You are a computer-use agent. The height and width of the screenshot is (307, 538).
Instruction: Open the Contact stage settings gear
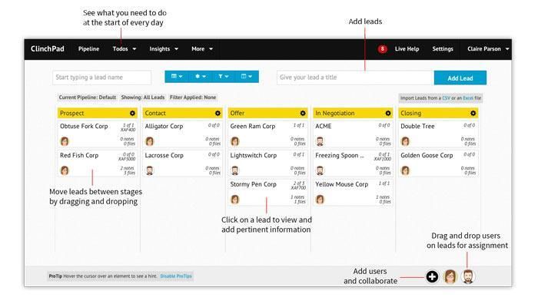(218, 114)
